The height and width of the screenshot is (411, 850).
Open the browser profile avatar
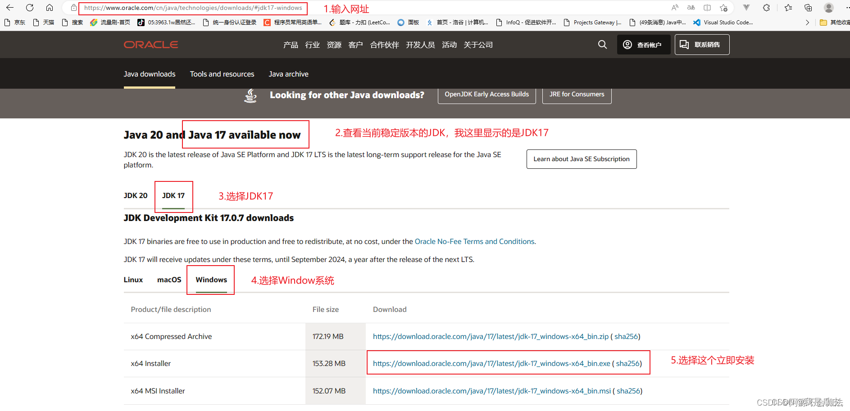coord(829,8)
